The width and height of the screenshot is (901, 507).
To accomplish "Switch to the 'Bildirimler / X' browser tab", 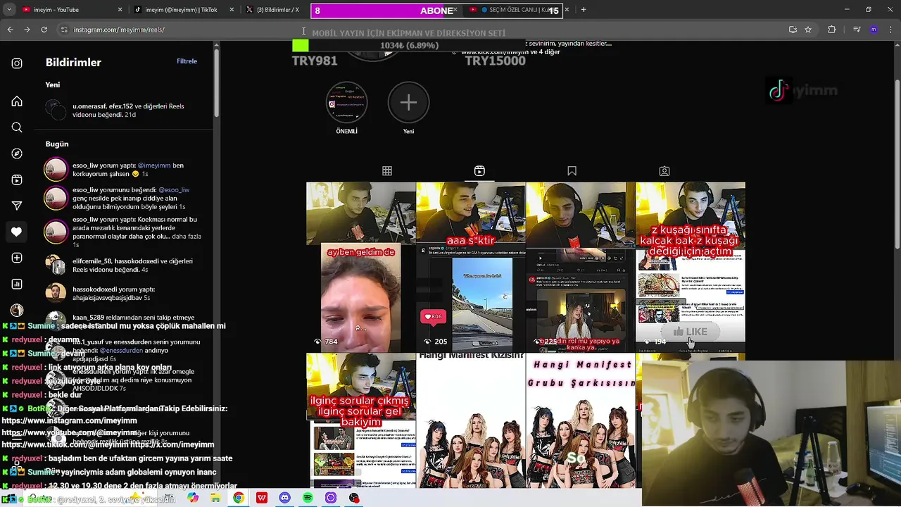I will pos(275,10).
